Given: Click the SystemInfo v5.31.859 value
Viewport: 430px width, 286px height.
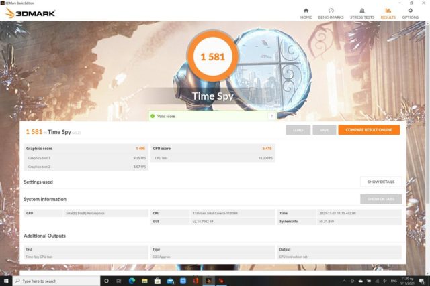Looking at the screenshot, I should coord(327,222).
